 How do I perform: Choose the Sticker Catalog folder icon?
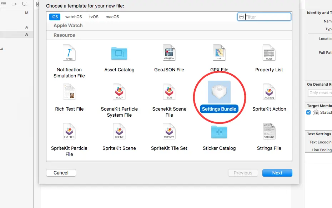219,132
